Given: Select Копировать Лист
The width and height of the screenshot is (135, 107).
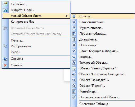Looking at the screenshot, I should pyautogui.click(x=36, y=22).
